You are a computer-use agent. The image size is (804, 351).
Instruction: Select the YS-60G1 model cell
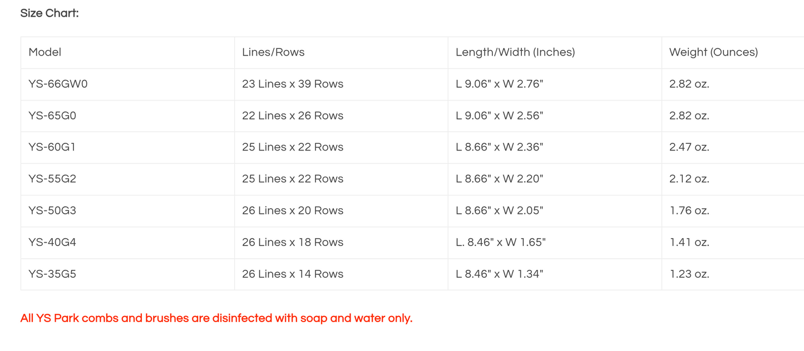tap(52, 147)
